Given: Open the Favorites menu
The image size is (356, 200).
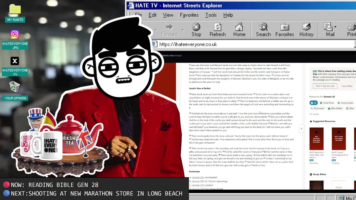Looking at the screenshot, I should [189, 15].
